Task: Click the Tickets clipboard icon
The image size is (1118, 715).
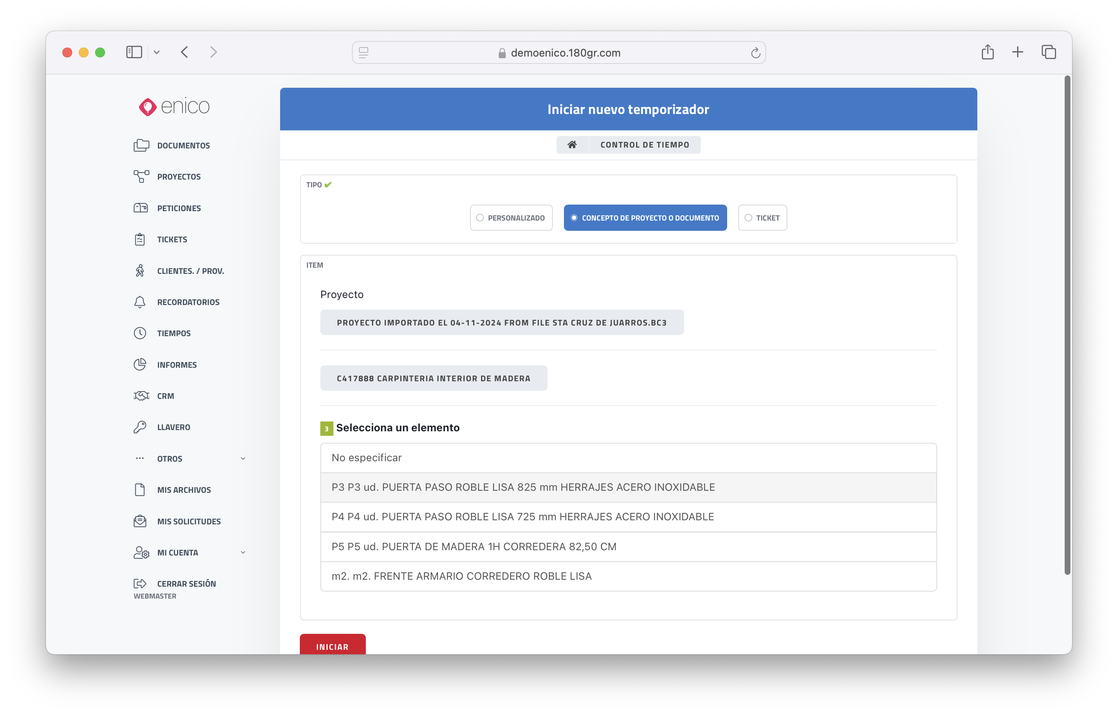Action: pyautogui.click(x=140, y=239)
